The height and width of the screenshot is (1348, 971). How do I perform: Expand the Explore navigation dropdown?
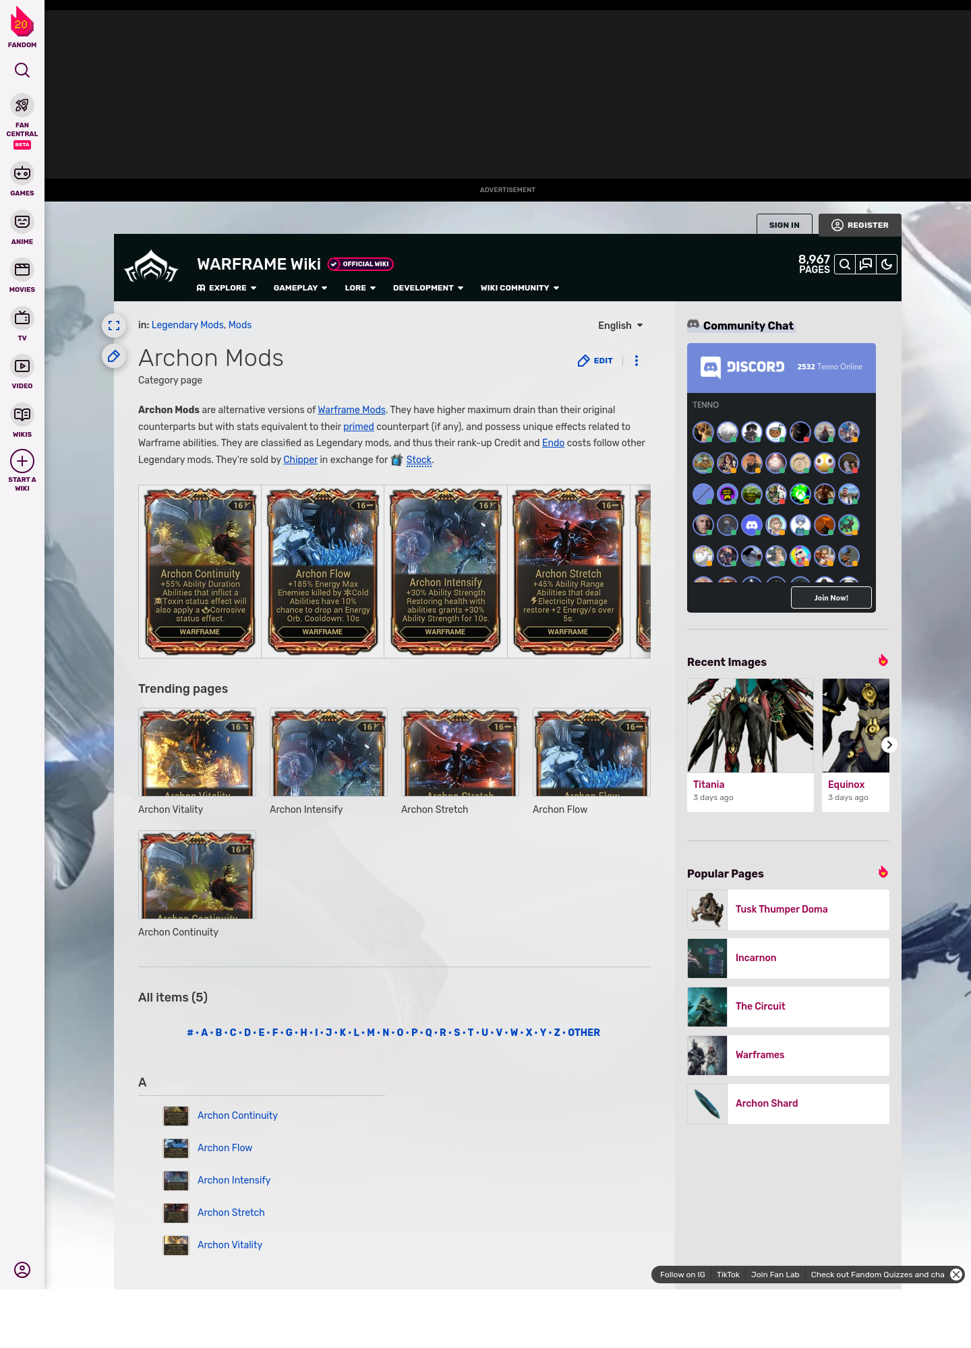tap(227, 288)
